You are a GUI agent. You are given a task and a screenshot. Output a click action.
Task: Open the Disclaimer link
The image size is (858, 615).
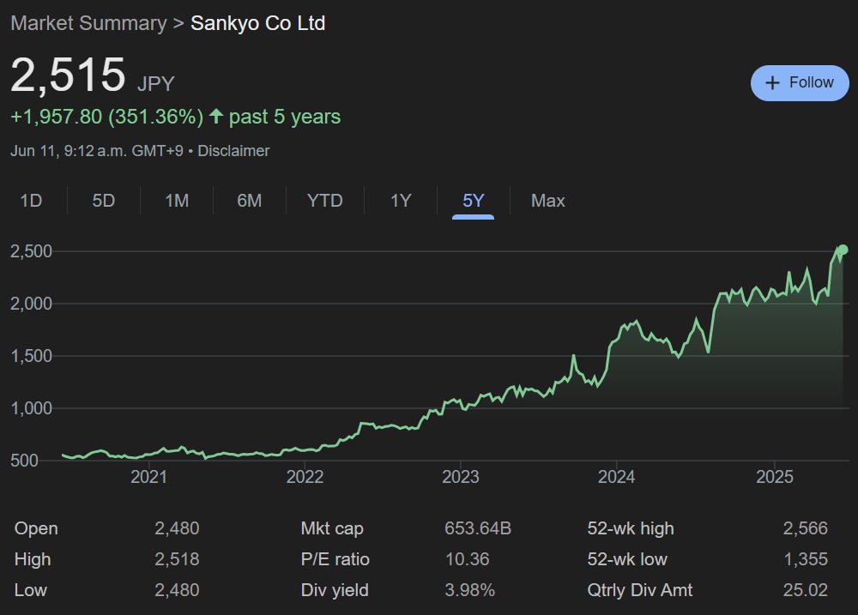(x=233, y=151)
